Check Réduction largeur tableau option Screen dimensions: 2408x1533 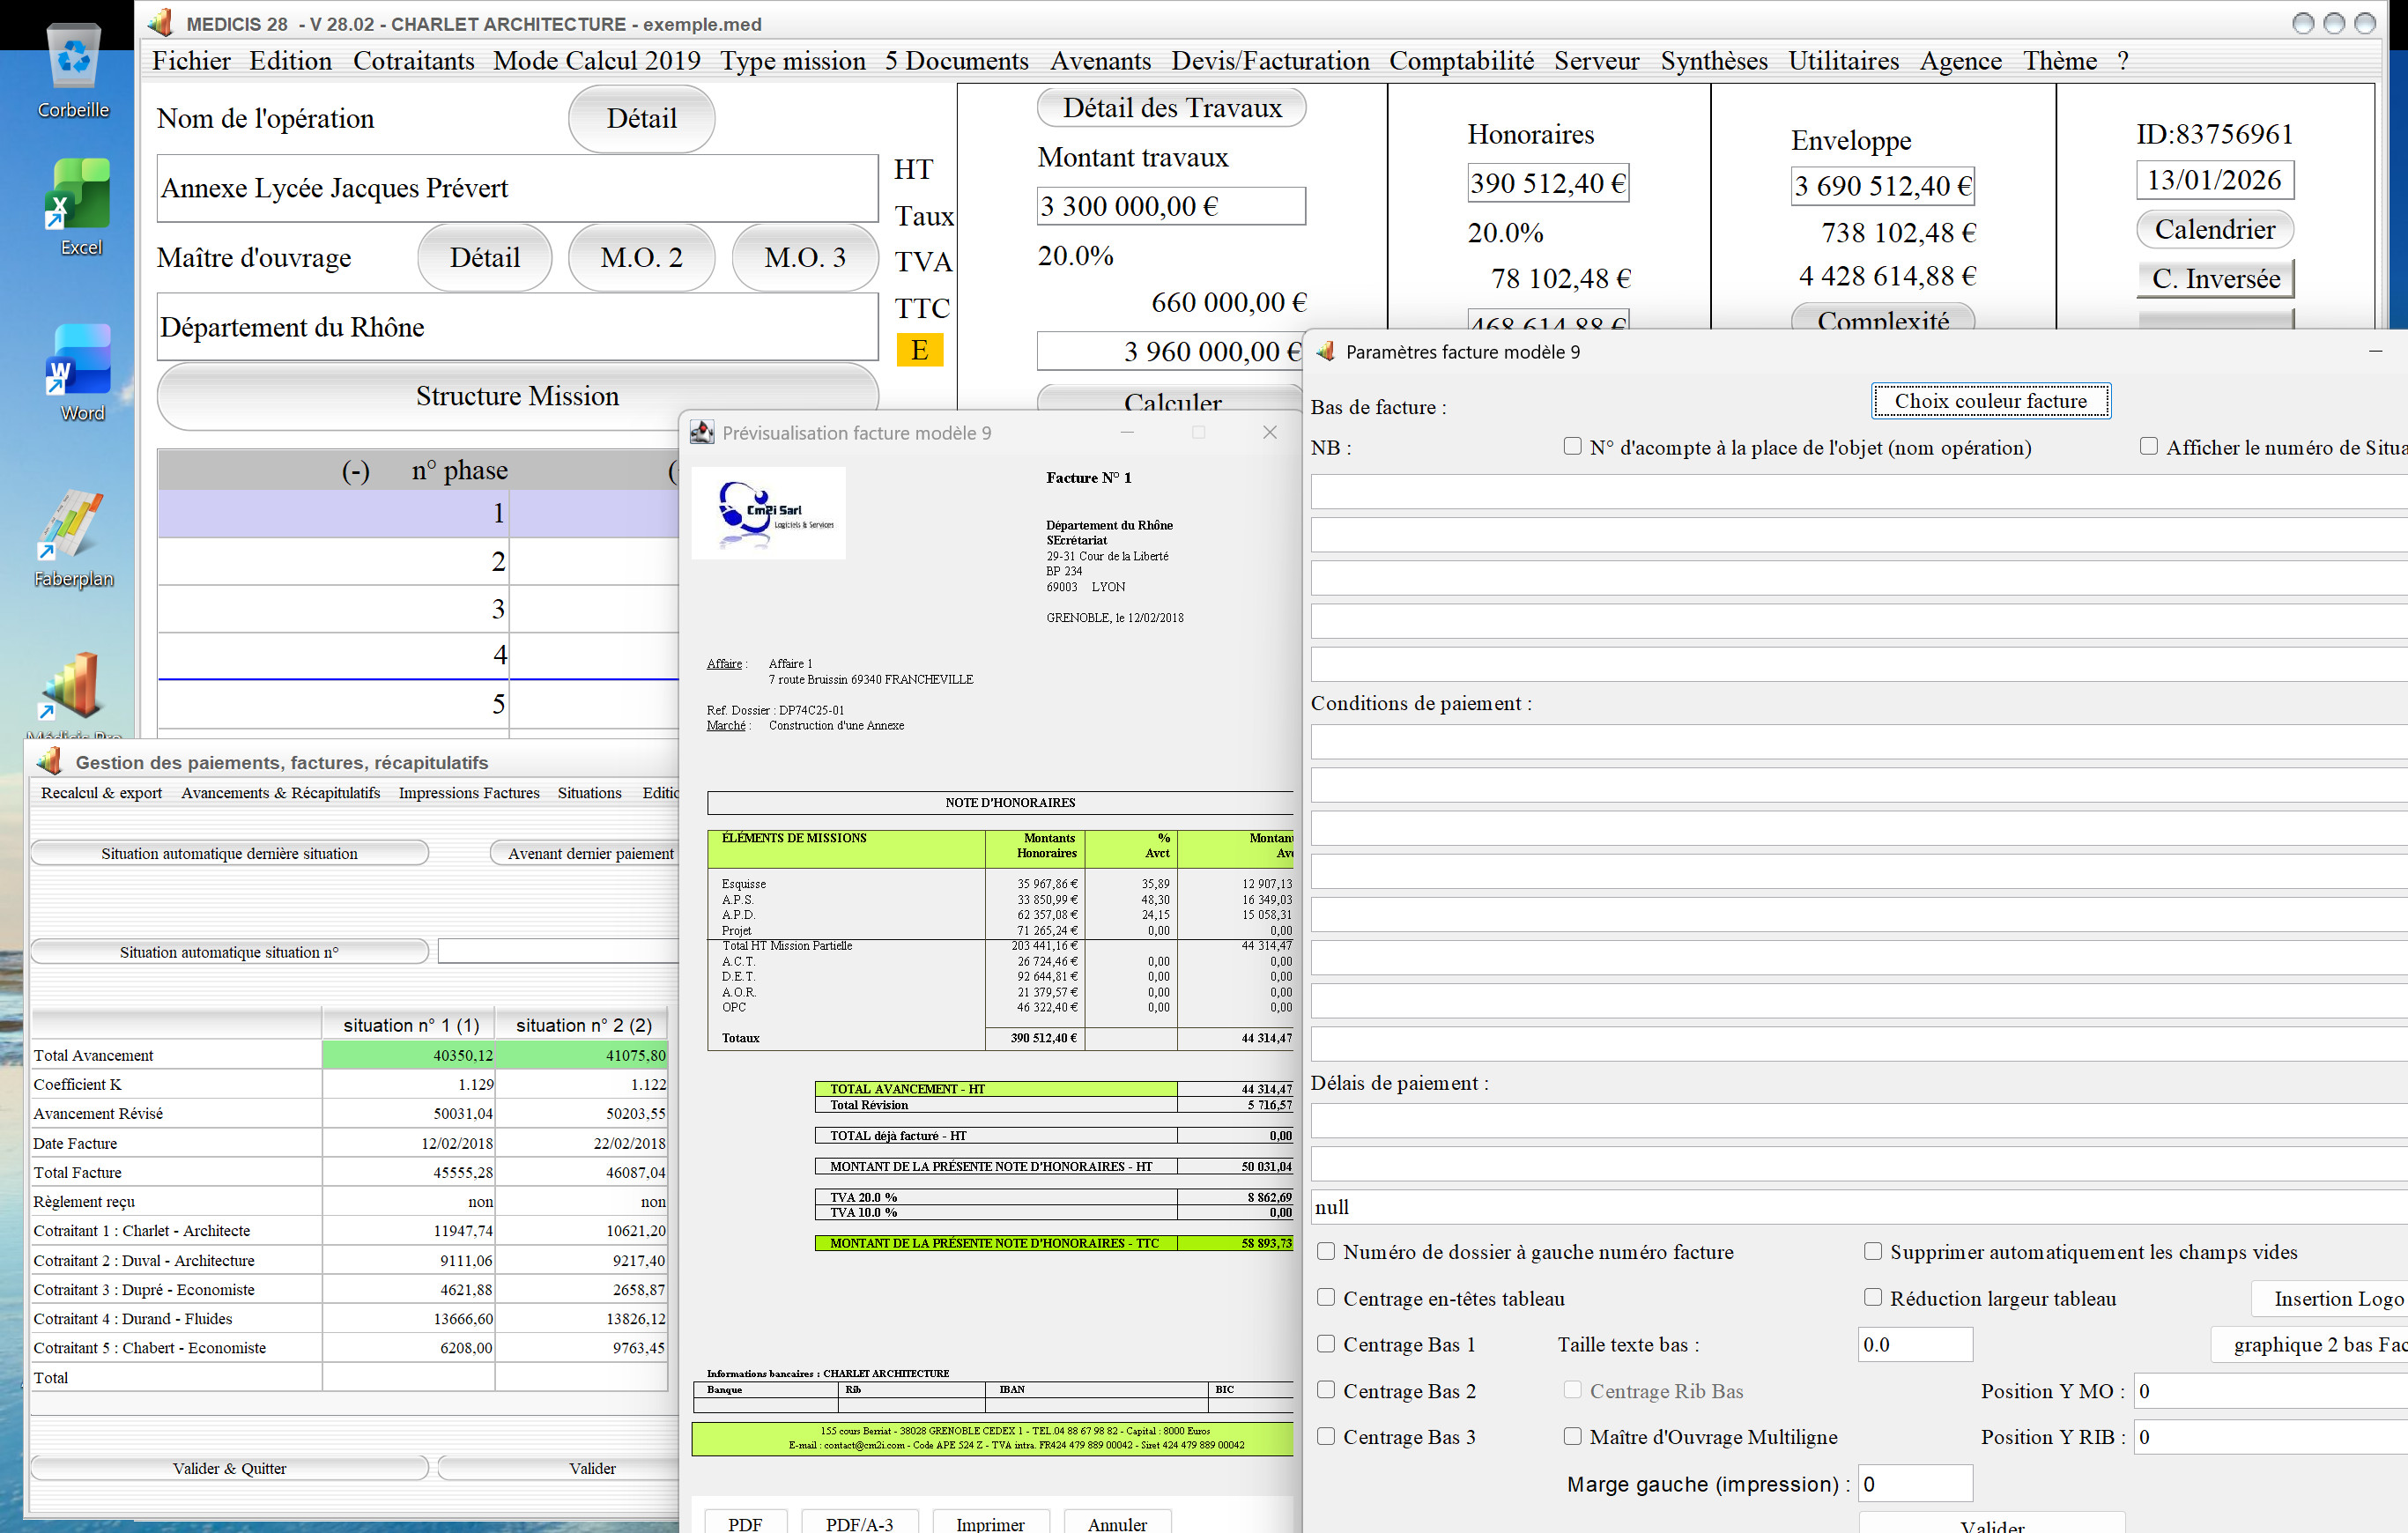[x=1873, y=1297]
